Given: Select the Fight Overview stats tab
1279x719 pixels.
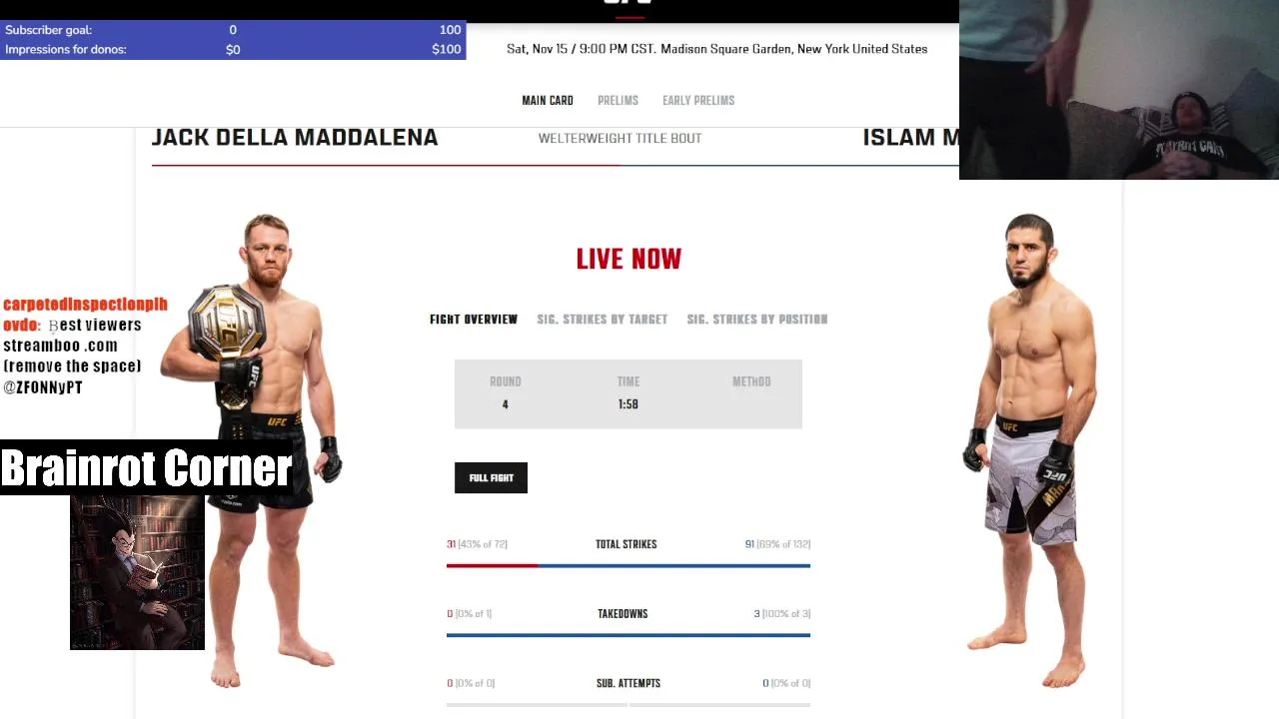Looking at the screenshot, I should 474,320.
